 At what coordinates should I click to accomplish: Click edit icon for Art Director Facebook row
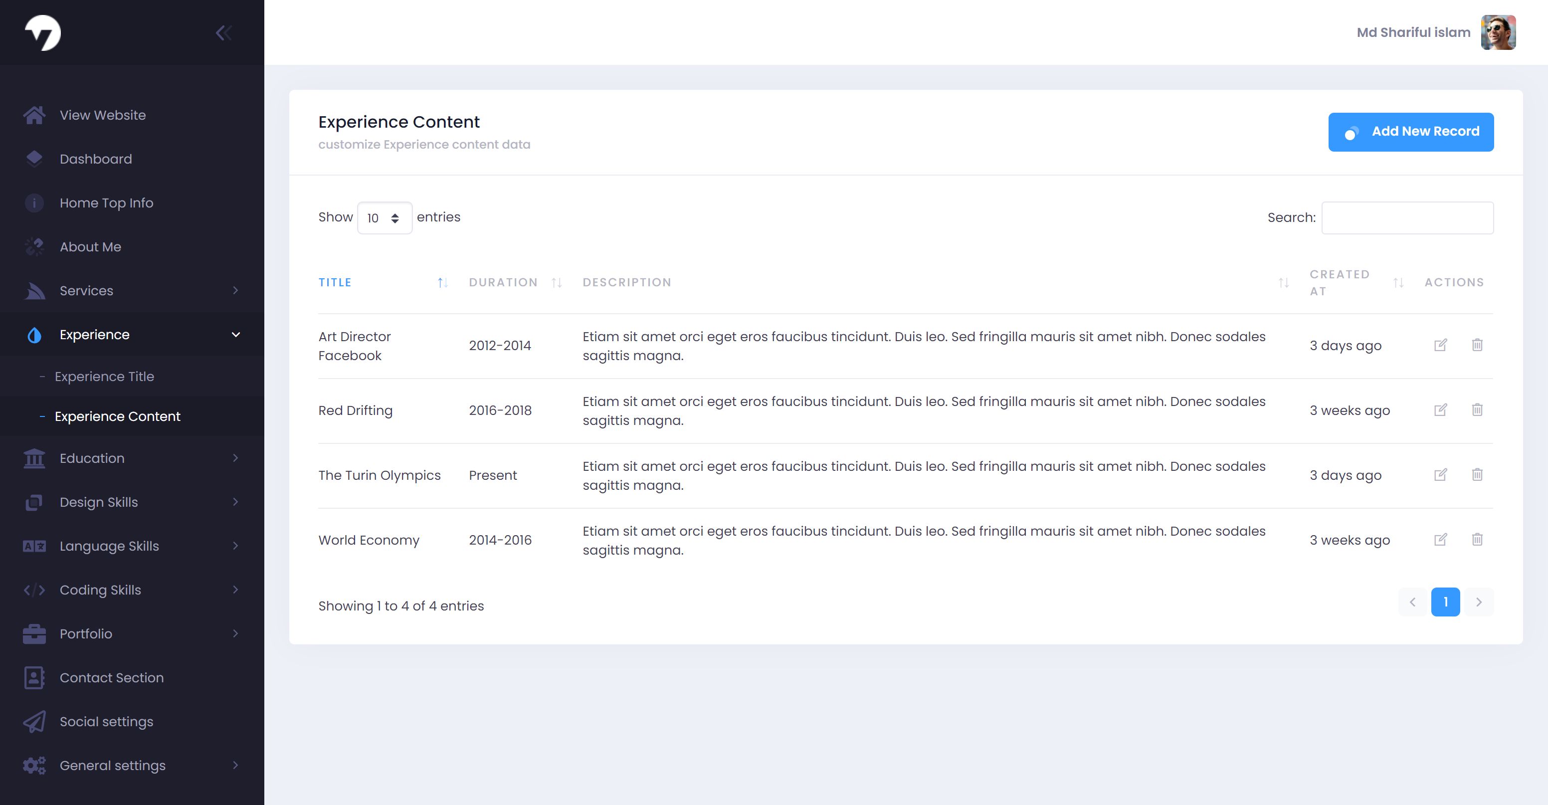(x=1440, y=345)
